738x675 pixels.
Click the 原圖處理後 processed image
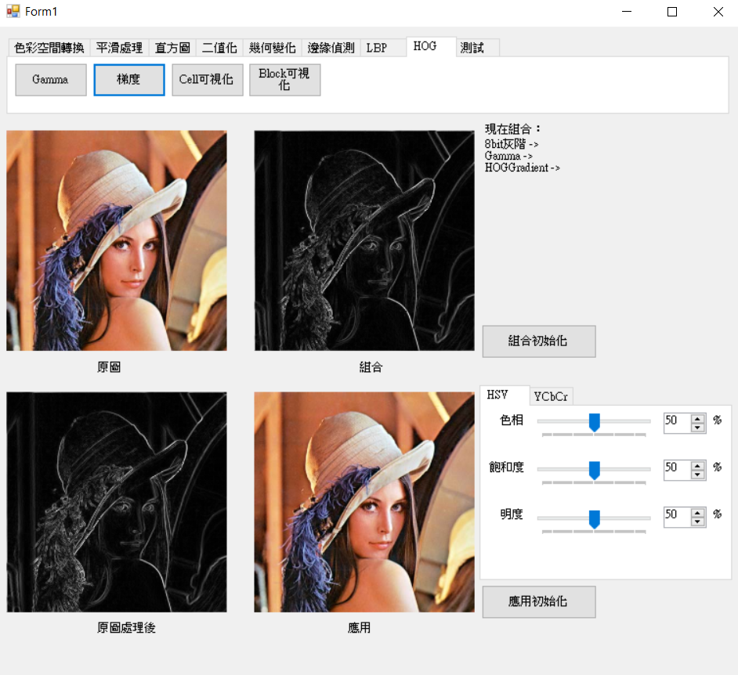point(117,502)
